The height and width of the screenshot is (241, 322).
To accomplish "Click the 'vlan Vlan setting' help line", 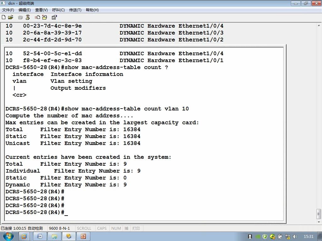I will pos(53,81).
